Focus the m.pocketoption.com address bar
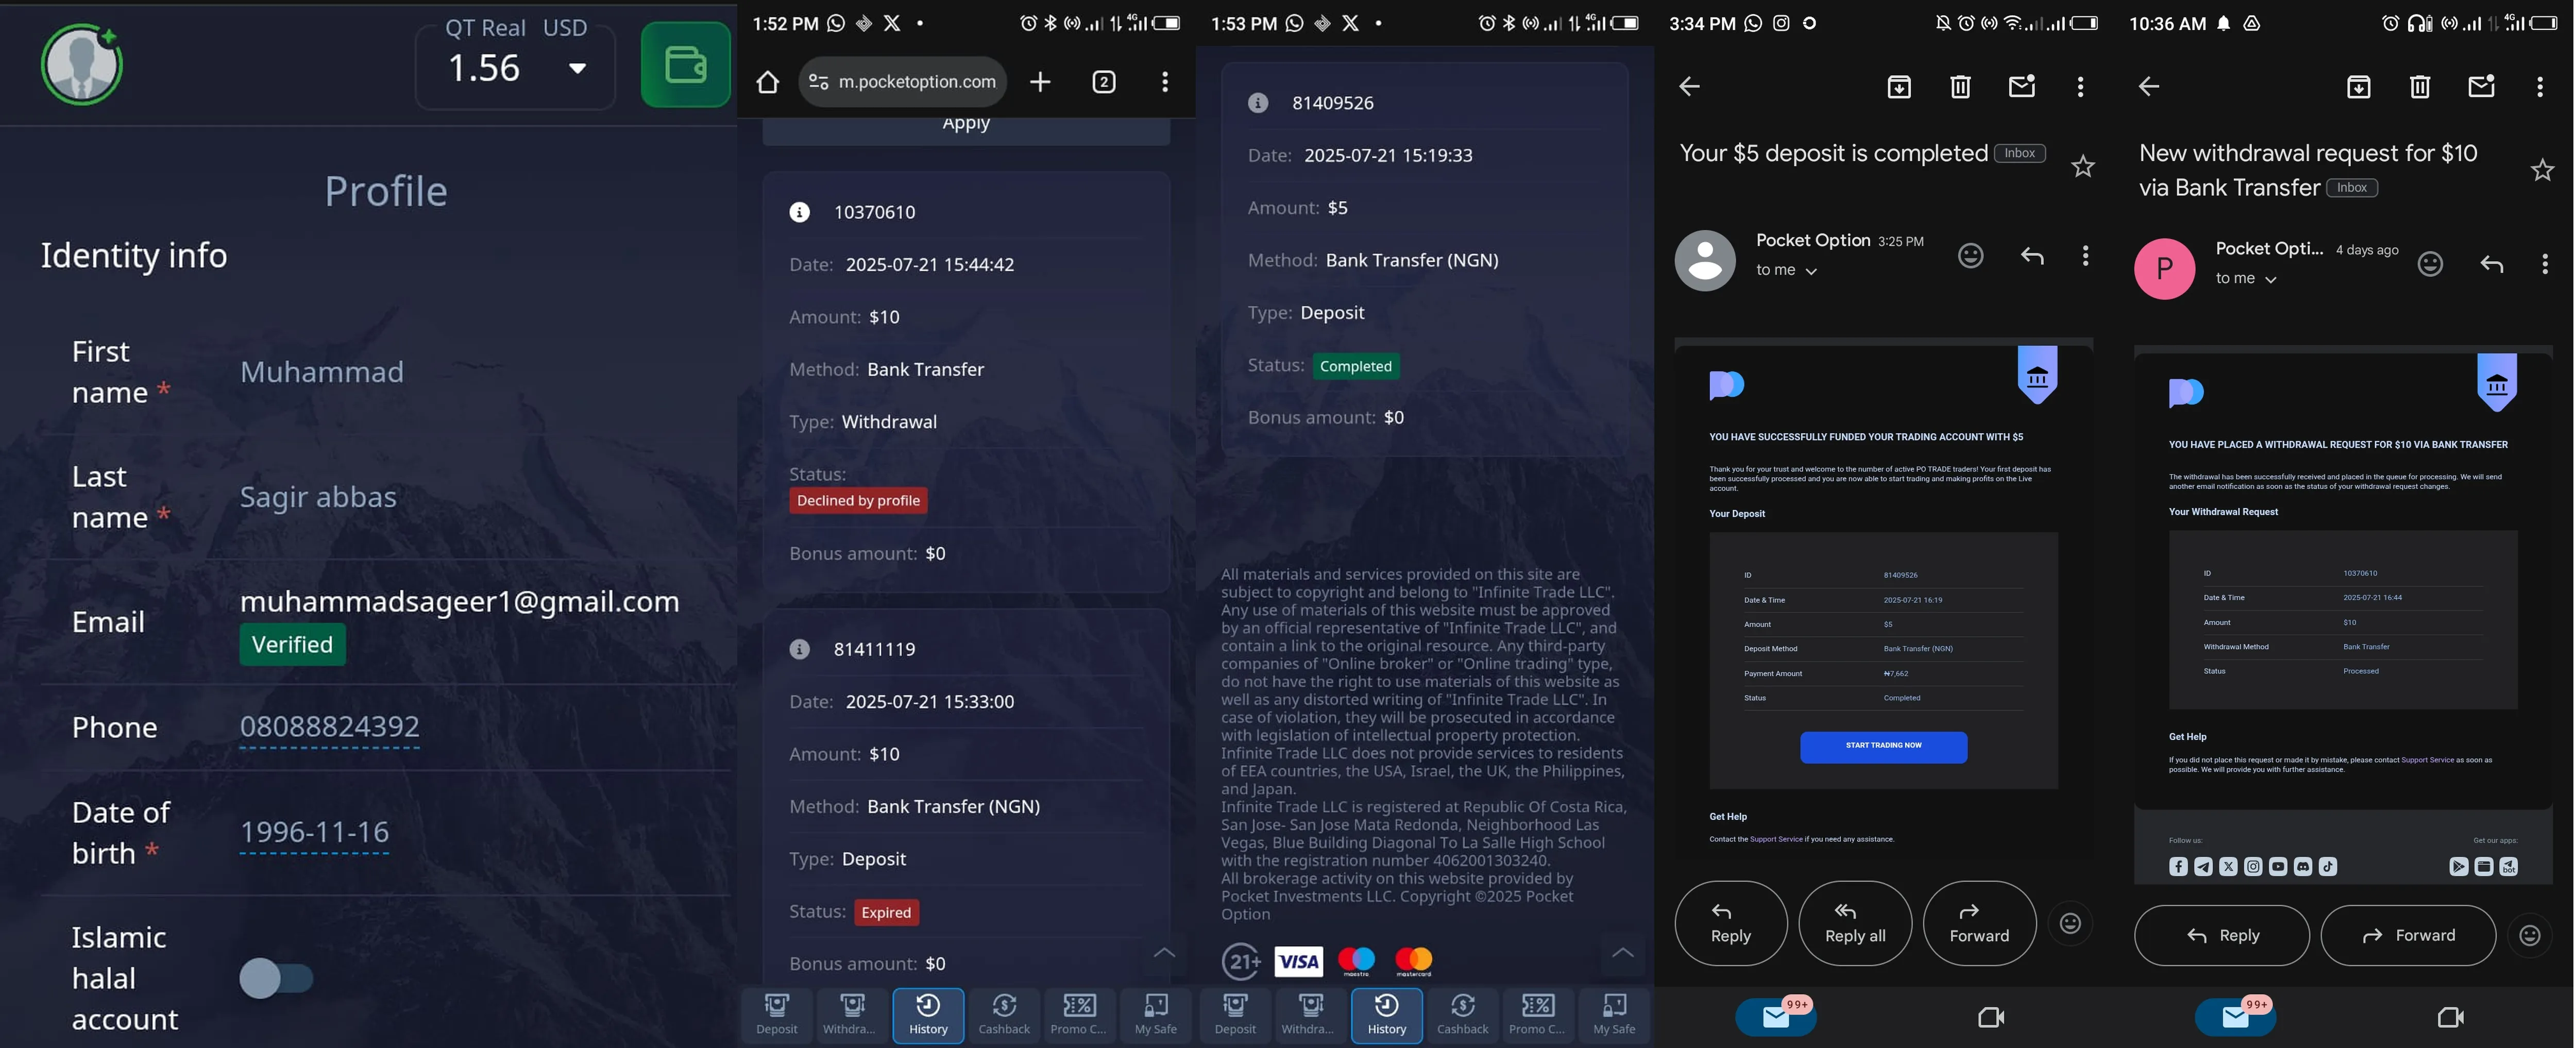The image size is (2576, 1048). pos(902,82)
